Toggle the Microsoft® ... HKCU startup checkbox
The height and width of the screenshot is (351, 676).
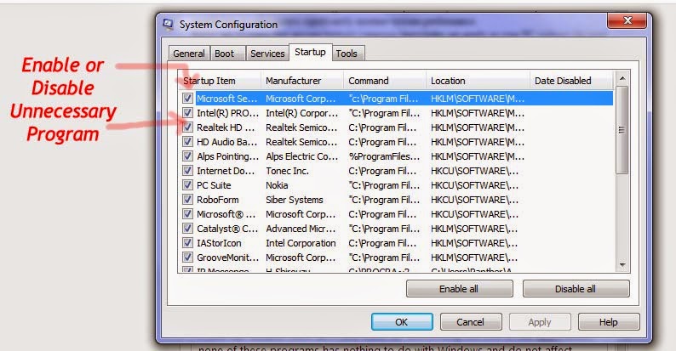click(187, 214)
